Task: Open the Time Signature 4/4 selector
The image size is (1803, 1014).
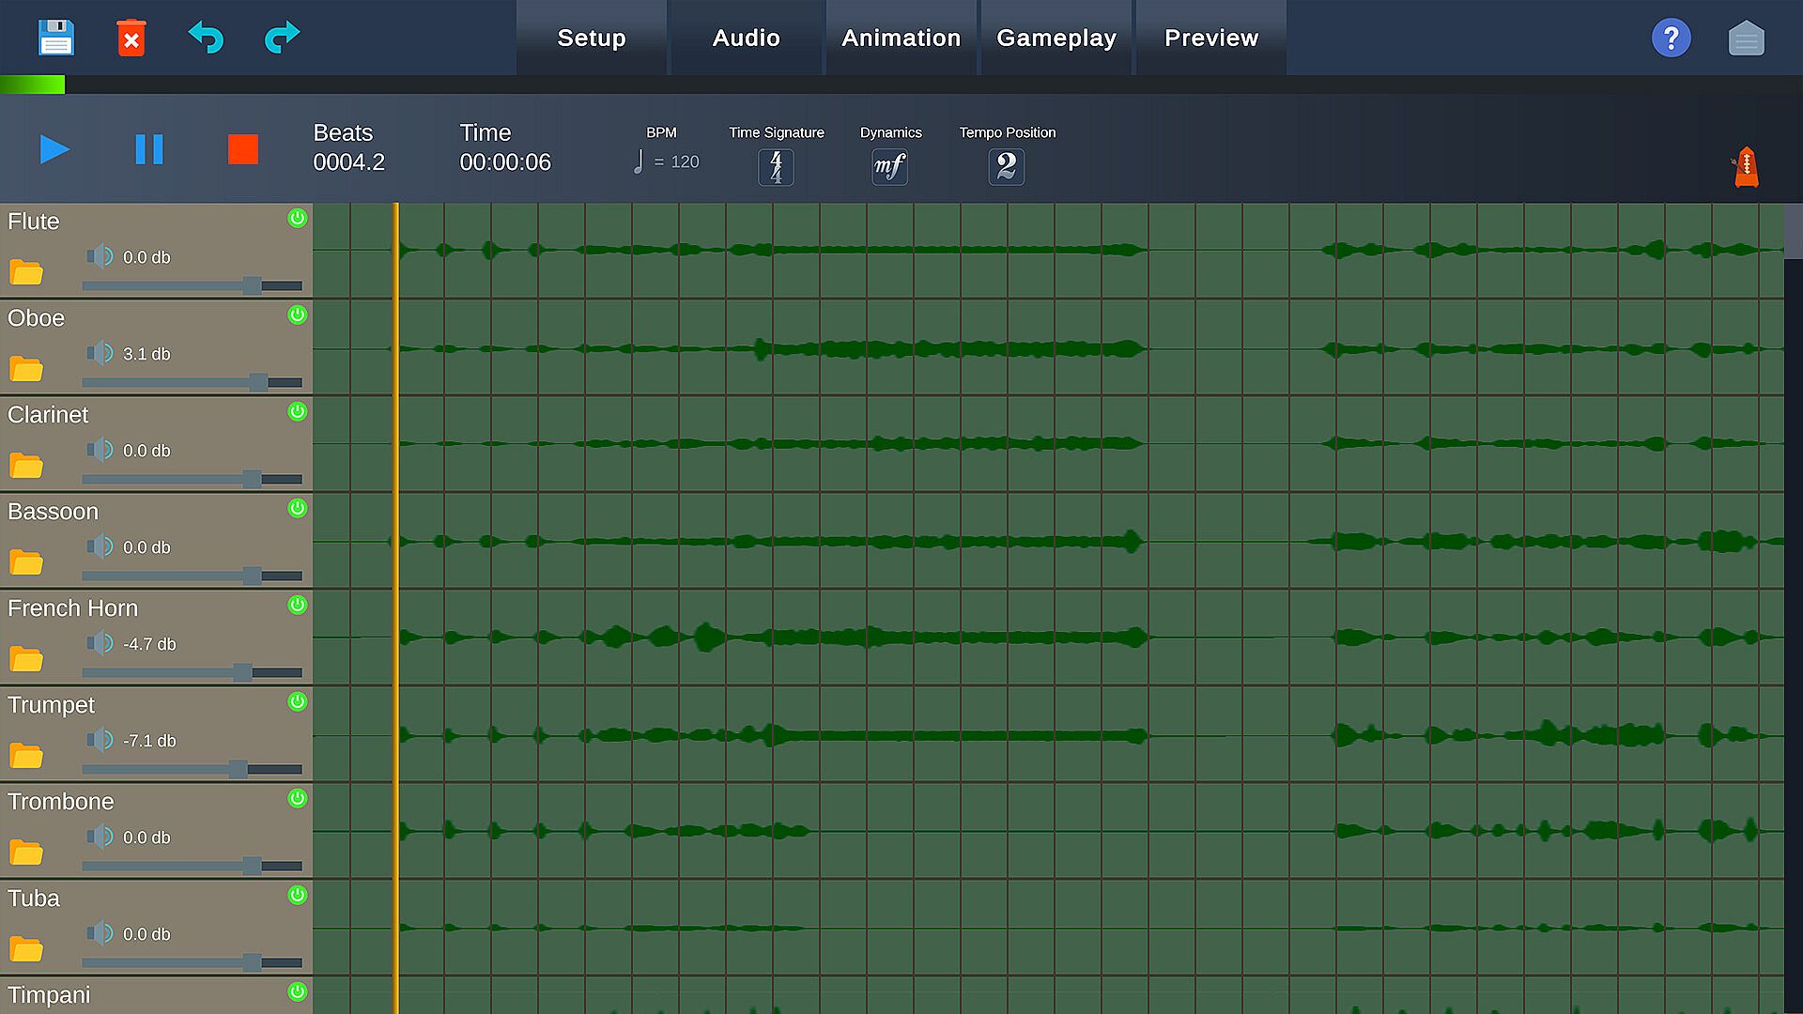Action: click(776, 167)
